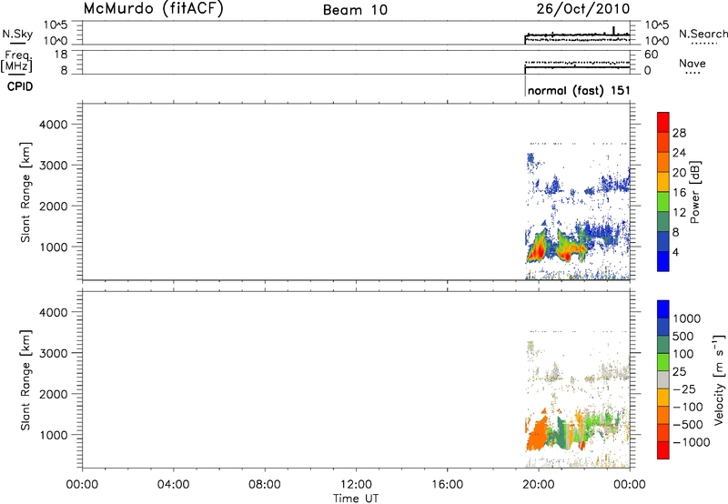Click the Slant Range label of power panel
This screenshot has height=504, width=728.
pyautogui.click(x=25, y=192)
